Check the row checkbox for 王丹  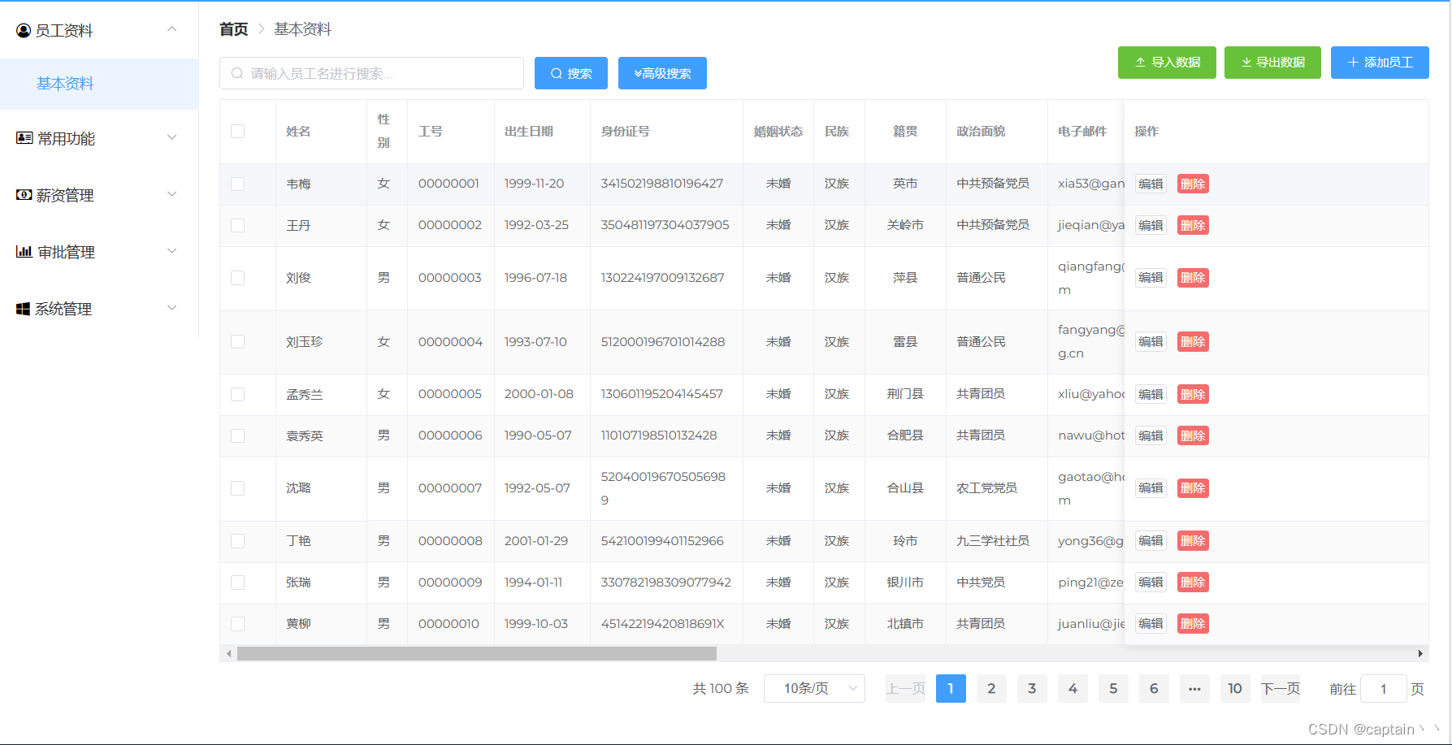tap(238, 225)
